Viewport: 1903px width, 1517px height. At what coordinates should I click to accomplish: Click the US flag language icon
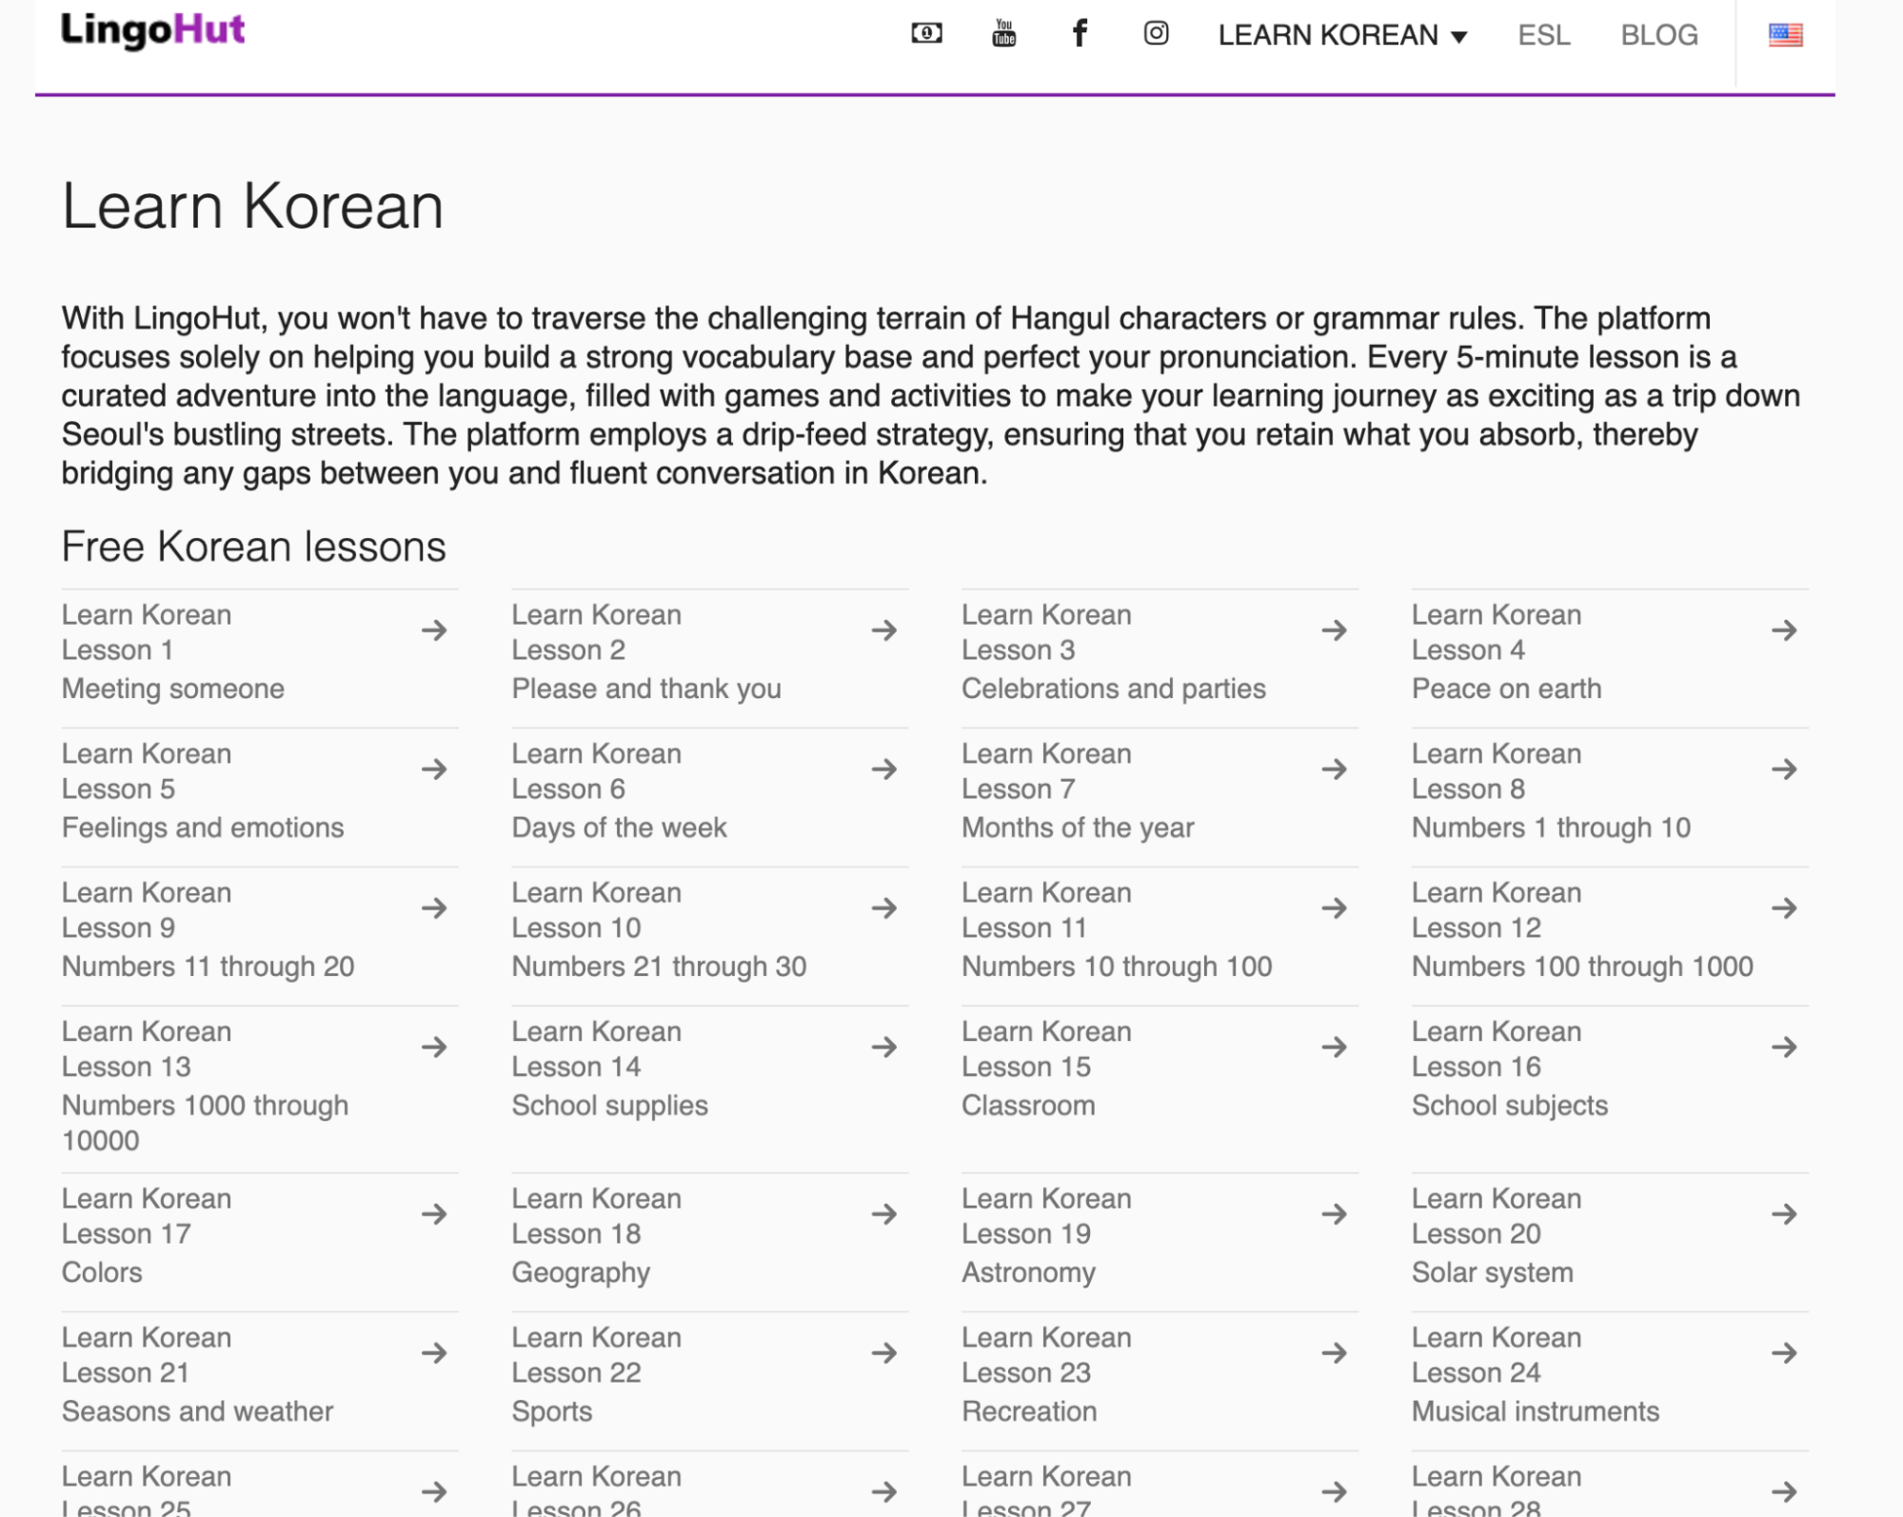coord(1785,35)
